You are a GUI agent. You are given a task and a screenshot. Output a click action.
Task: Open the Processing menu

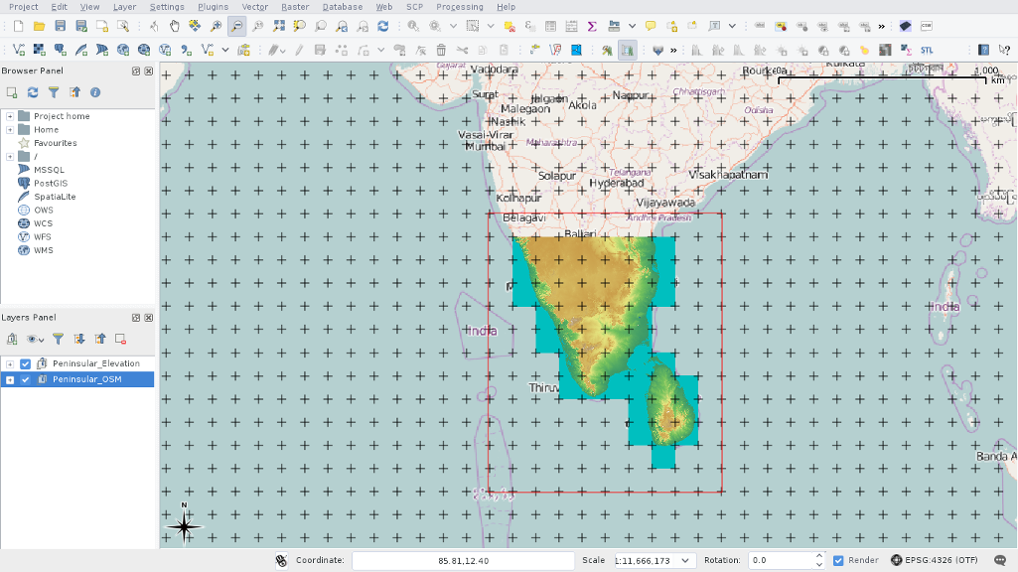[459, 7]
